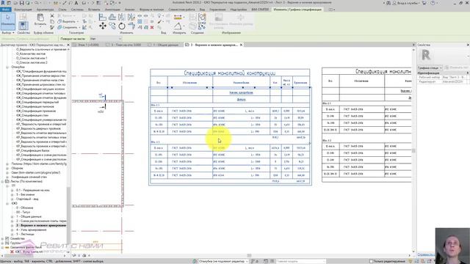Expand the 'Группы' tree node
Image resolution: width=470 pixels, height=264 pixels.
(3, 243)
